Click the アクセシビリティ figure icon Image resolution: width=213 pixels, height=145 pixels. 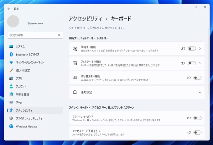click(x=11, y=110)
